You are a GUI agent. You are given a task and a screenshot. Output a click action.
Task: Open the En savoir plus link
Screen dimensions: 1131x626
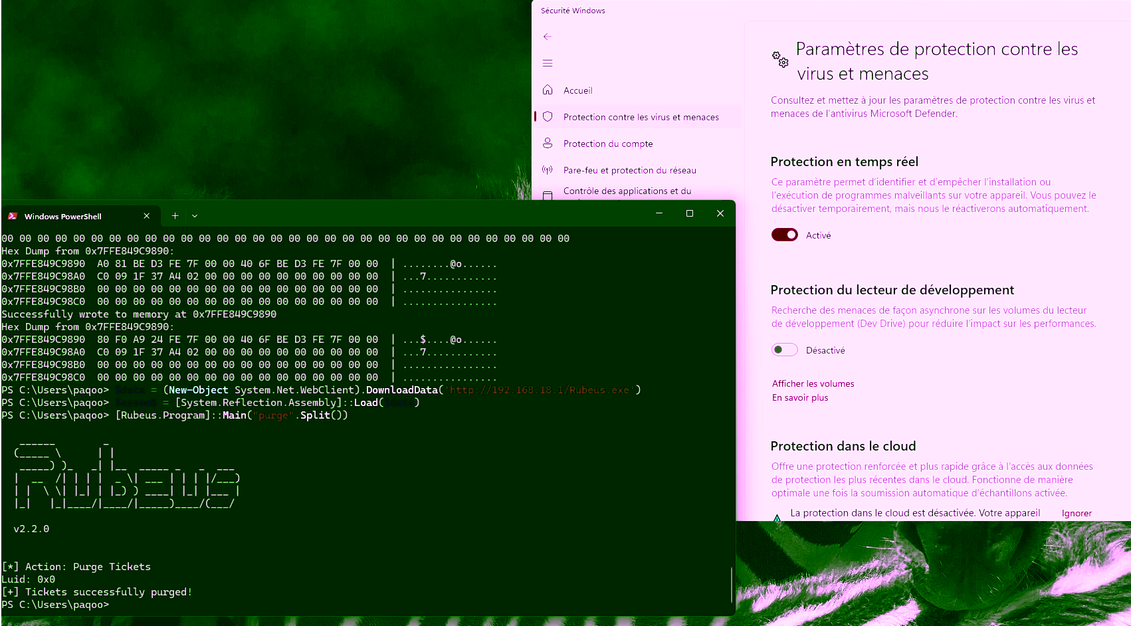[800, 397]
